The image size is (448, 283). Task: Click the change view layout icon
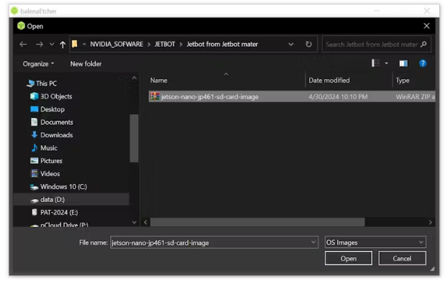[375, 63]
